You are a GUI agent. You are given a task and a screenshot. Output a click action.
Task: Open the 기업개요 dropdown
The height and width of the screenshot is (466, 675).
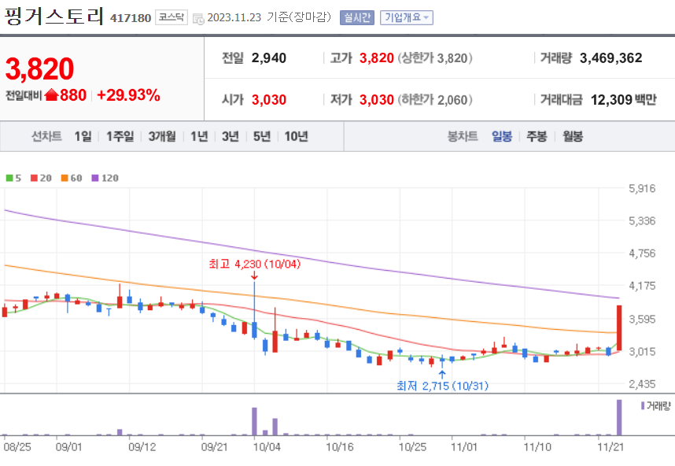[x=407, y=17]
